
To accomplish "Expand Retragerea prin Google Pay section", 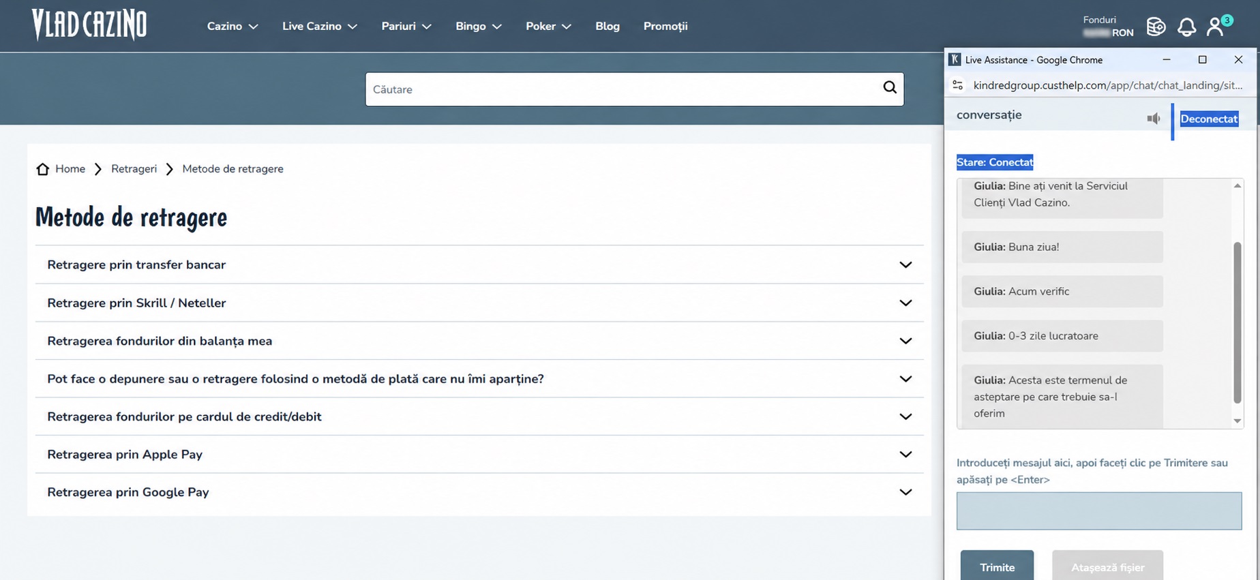I will 479,492.
